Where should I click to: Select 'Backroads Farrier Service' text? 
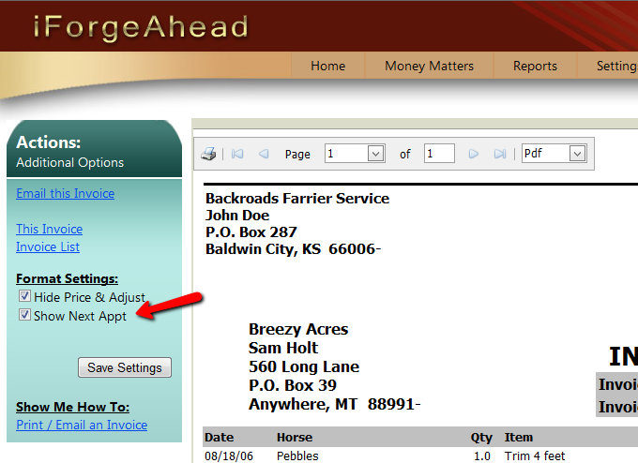click(x=297, y=199)
